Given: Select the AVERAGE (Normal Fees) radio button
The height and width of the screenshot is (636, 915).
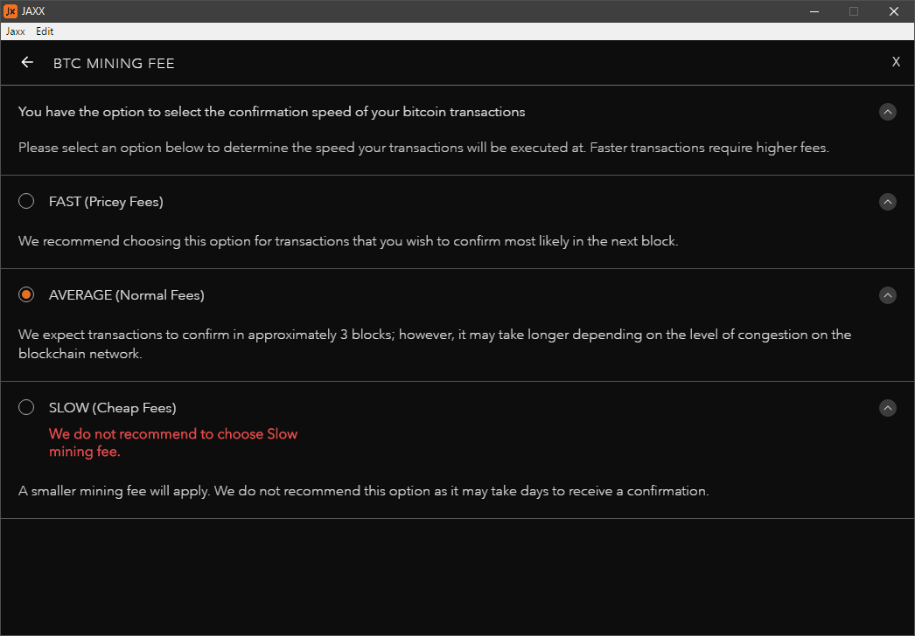Looking at the screenshot, I should [x=26, y=294].
